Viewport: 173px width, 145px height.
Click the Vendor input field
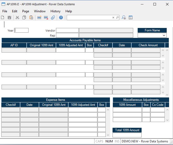(67, 30)
